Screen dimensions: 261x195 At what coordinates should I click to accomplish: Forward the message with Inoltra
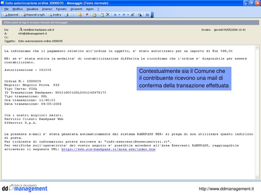click(x=55, y=14)
